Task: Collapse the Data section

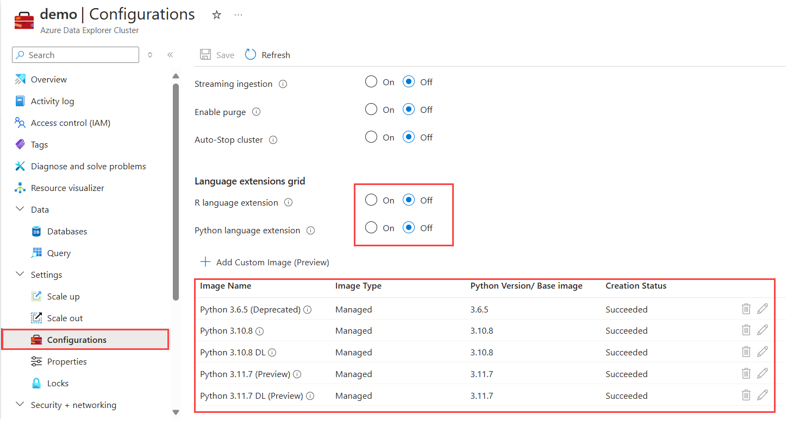Action: pos(20,209)
